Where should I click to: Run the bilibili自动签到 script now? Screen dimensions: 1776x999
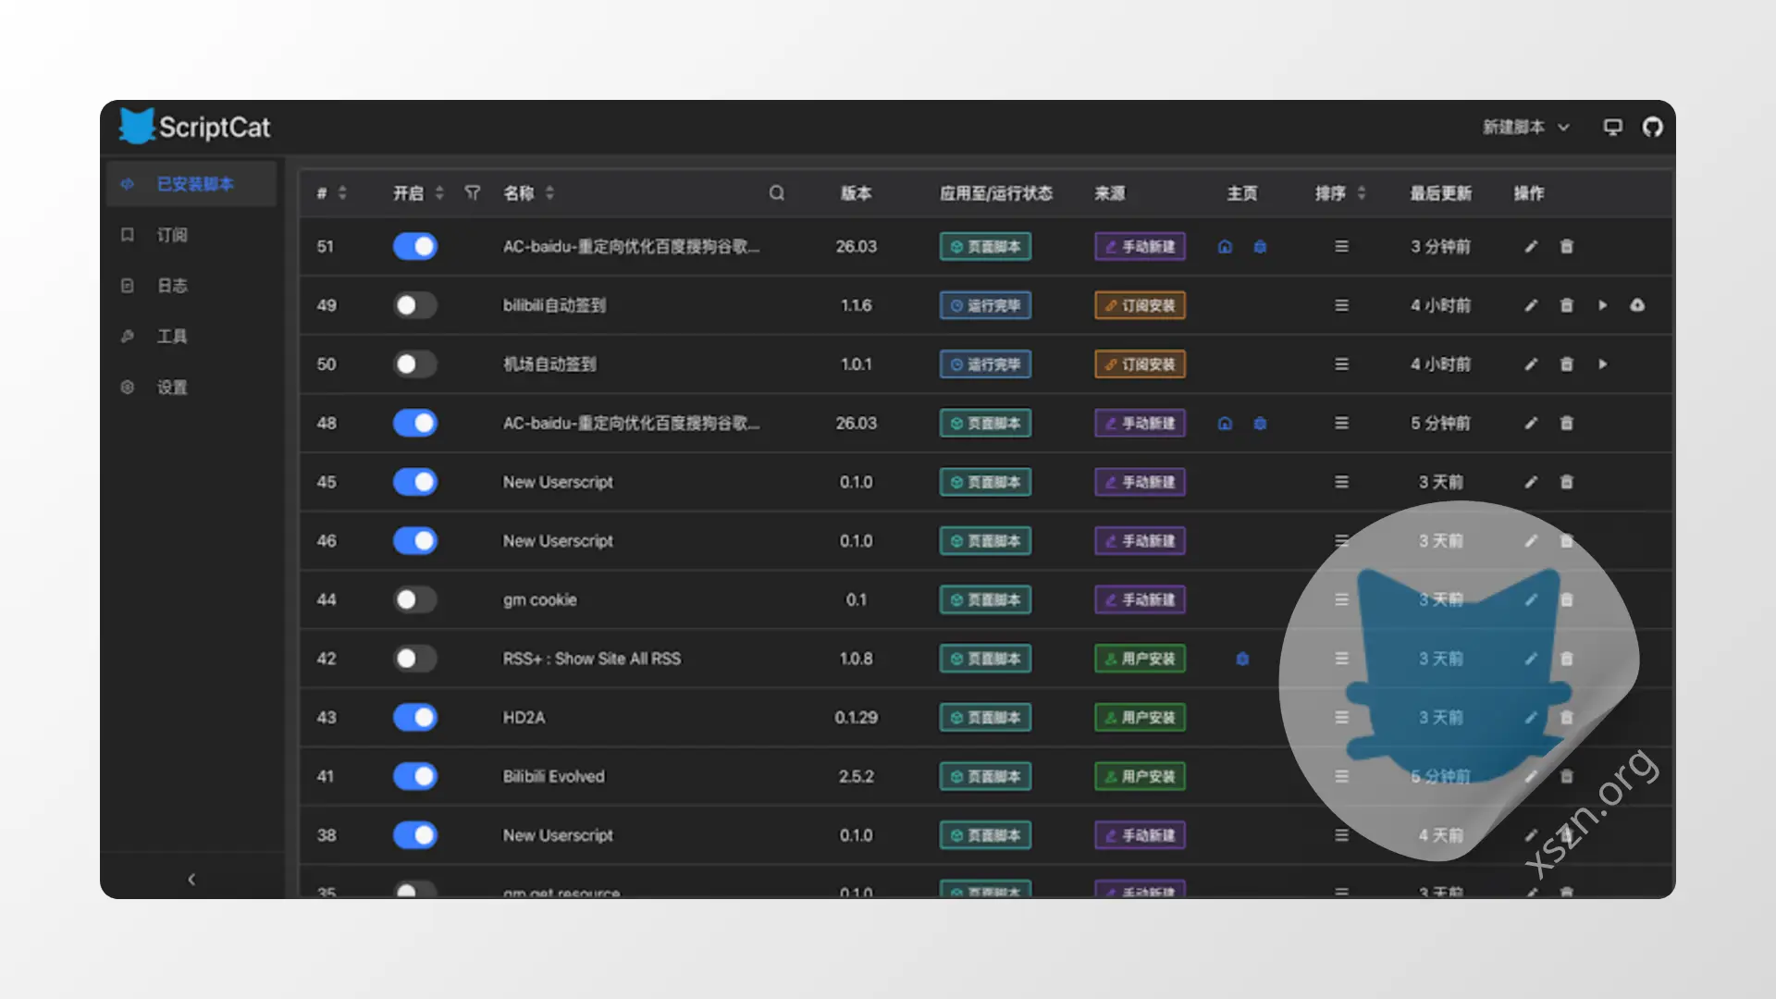click(x=1602, y=305)
